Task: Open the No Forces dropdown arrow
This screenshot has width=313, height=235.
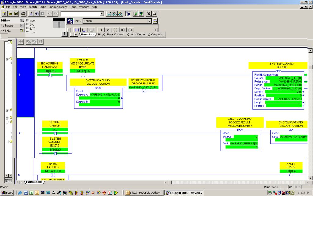Action: point(22,26)
